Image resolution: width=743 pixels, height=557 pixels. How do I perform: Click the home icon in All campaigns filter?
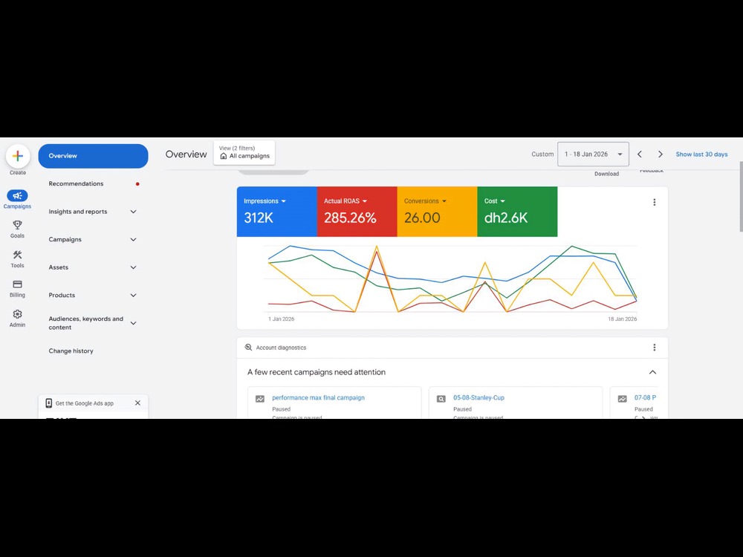pyautogui.click(x=223, y=156)
